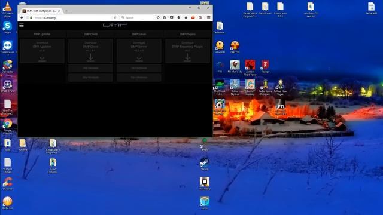Open the browser hamburger menu at toolbar end
This screenshot has width=383, height=215.
[x=208, y=18]
